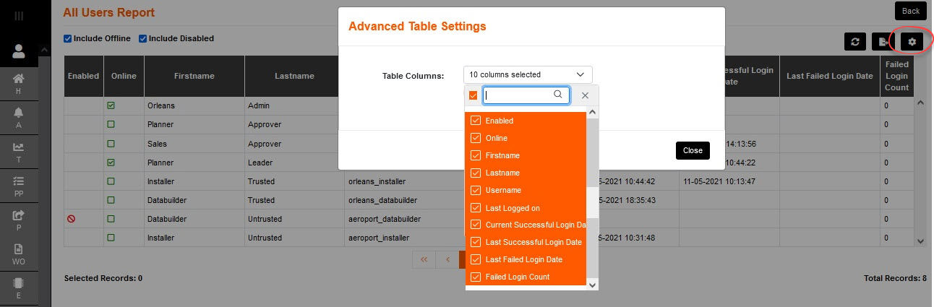Screen dimensions: 934x307
Task: Open the share (P) sidebar item
Action: pos(19,219)
